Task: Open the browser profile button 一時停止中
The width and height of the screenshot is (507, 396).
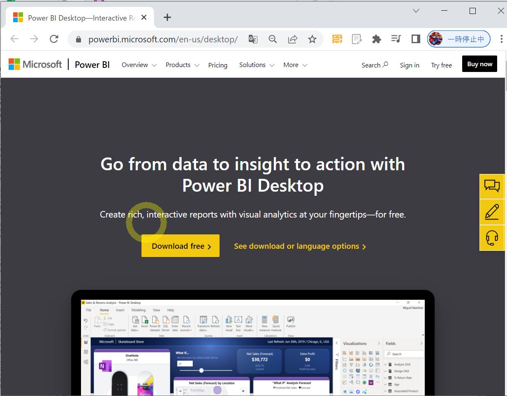Action: click(459, 39)
